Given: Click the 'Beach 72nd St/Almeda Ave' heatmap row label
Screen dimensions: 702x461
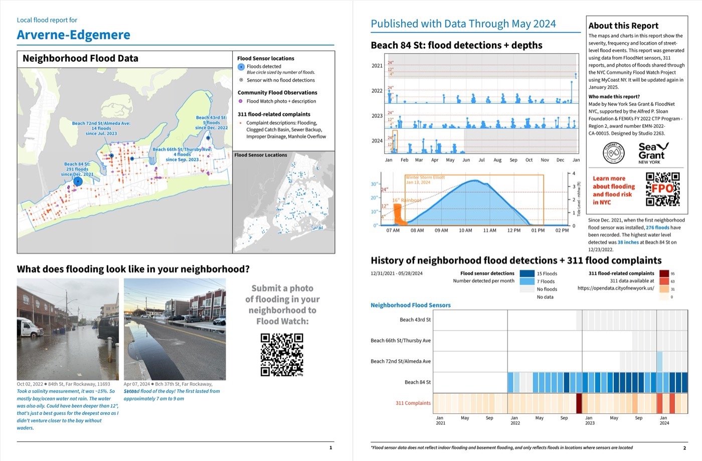Looking at the screenshot, I should click(x=401, y=361).
